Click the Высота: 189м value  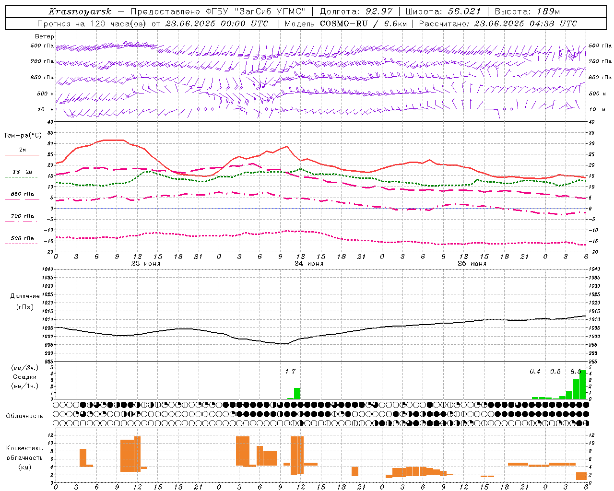527,12
